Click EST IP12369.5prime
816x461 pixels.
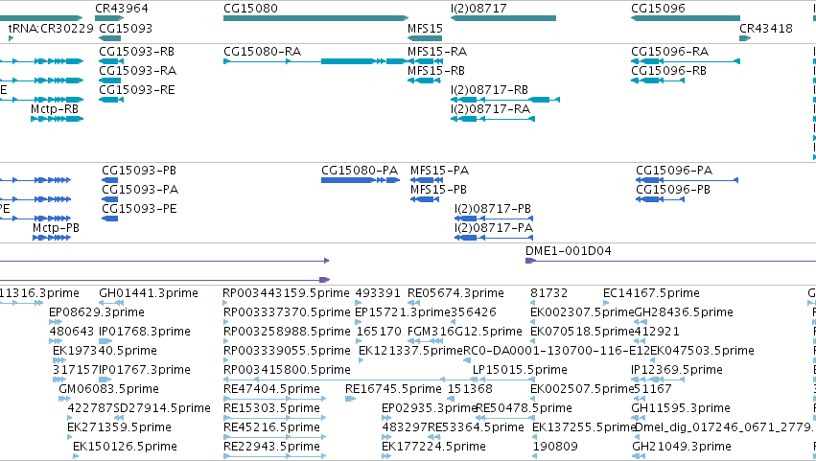(x=677, y=370)
